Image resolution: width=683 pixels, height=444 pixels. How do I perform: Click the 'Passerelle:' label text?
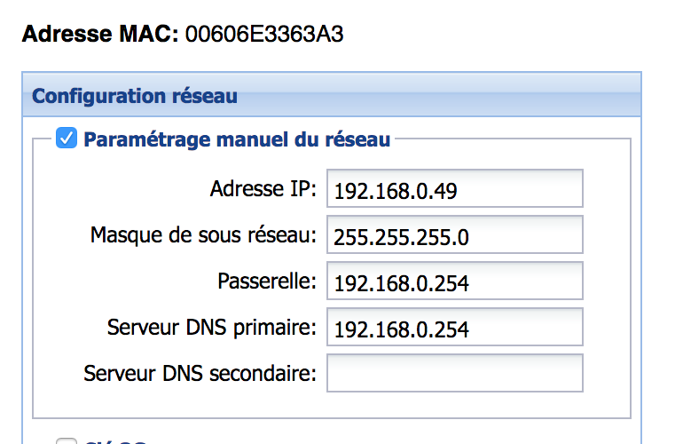point(267,281)
